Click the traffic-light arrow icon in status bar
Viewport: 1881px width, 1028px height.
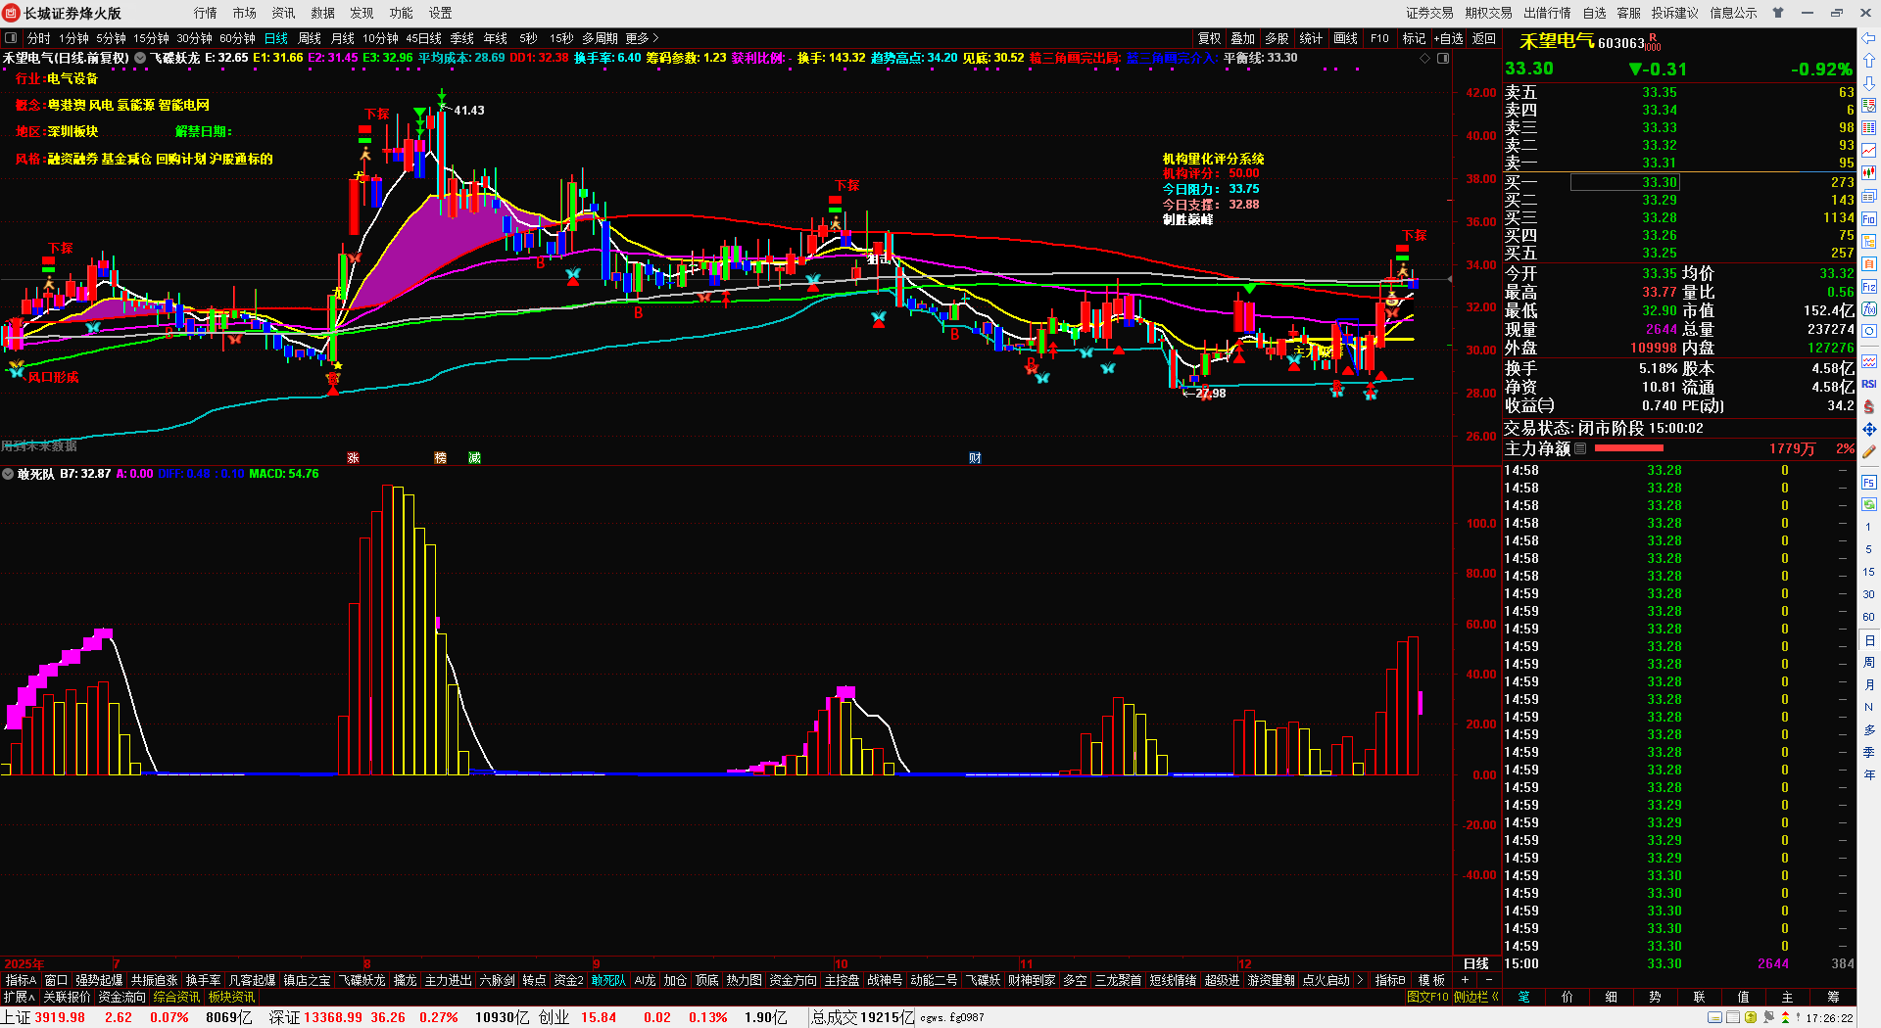coord(1785,1018)
